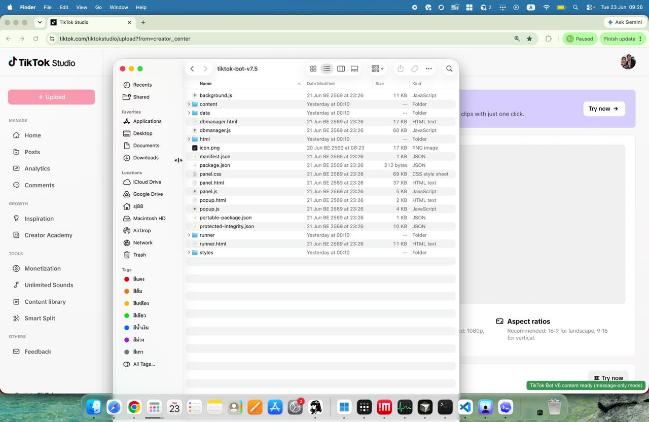The image size is (649, 422).
Task: Expand the content folder disclosure triangle
Action: click(189, 104)
